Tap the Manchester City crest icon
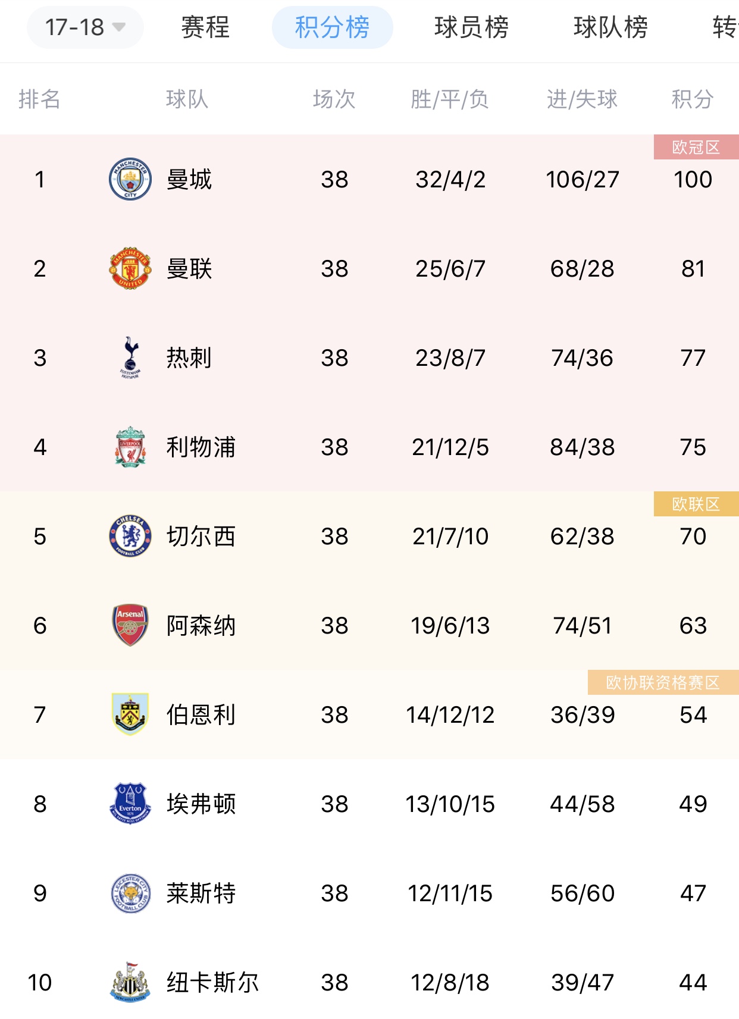Screen dimensions: 739x1019 [130, 179]
